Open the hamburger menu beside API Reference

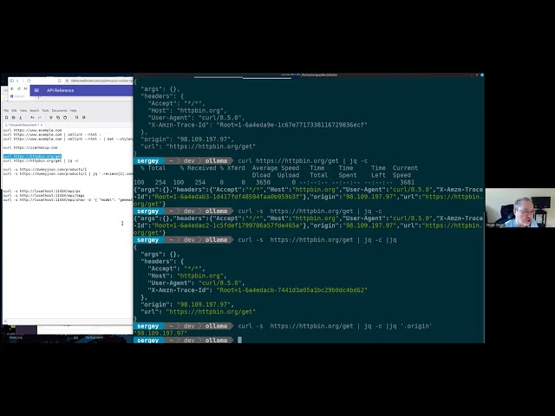[36, 90]
